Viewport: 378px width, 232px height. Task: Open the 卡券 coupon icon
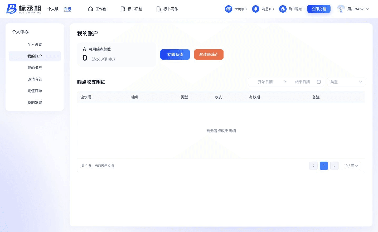[x=229, y=9]
